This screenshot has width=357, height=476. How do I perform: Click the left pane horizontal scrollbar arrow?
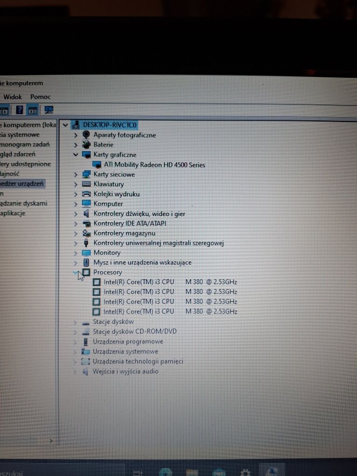click(x=51, y=441)
